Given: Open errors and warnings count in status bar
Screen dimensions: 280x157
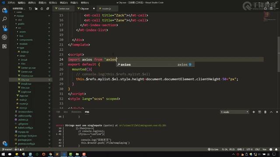Looking at the screenshot, I should click(x=19, y=149).
